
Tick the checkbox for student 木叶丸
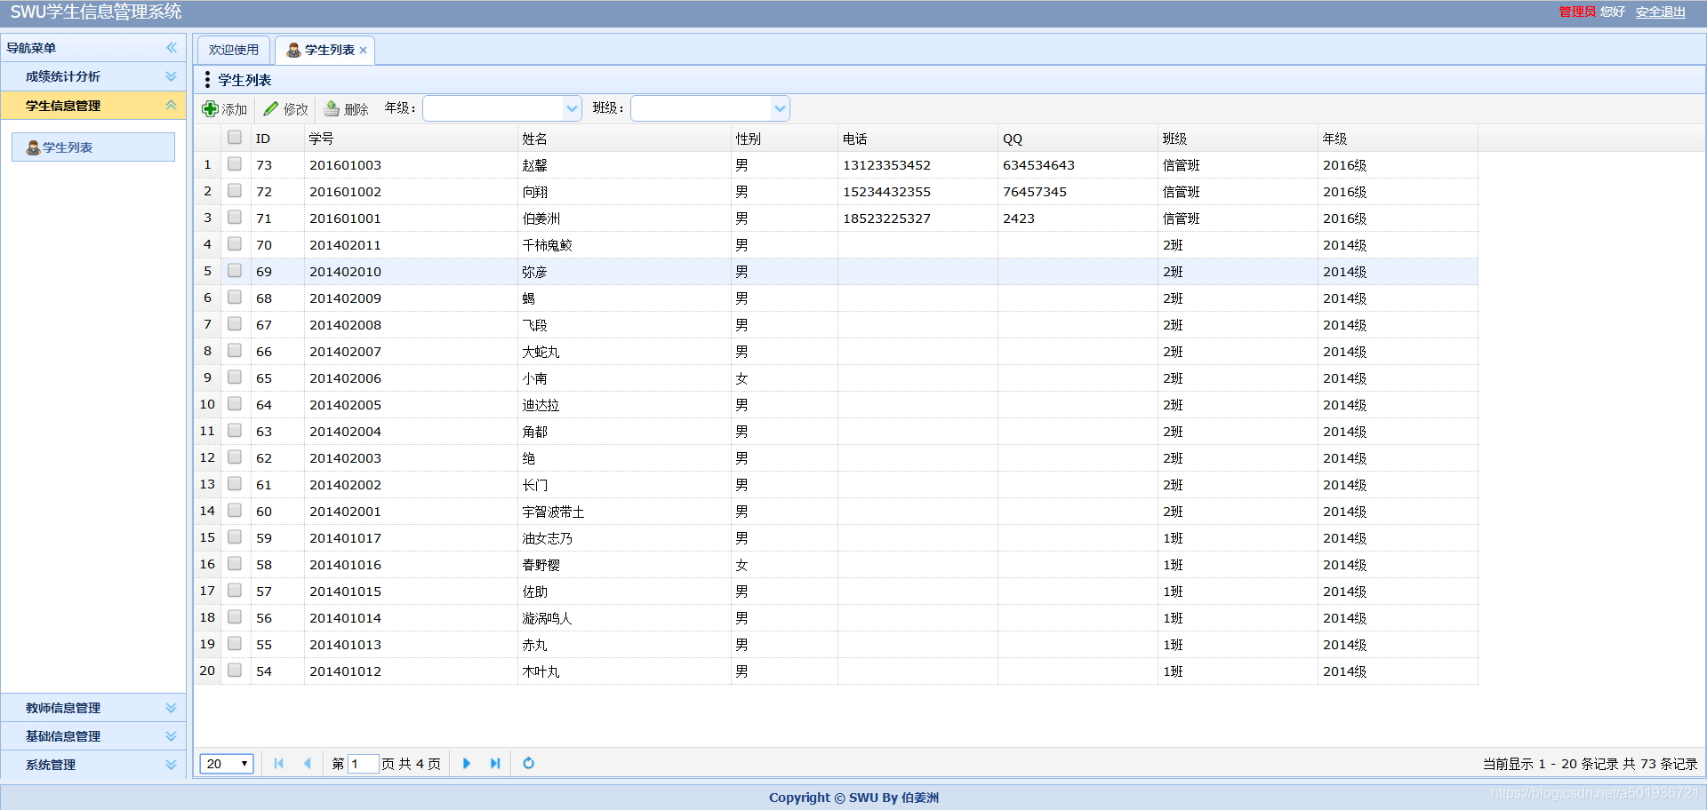click(235, 670)
